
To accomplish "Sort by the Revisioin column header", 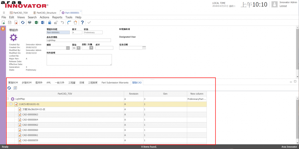I will click(133, 94).
